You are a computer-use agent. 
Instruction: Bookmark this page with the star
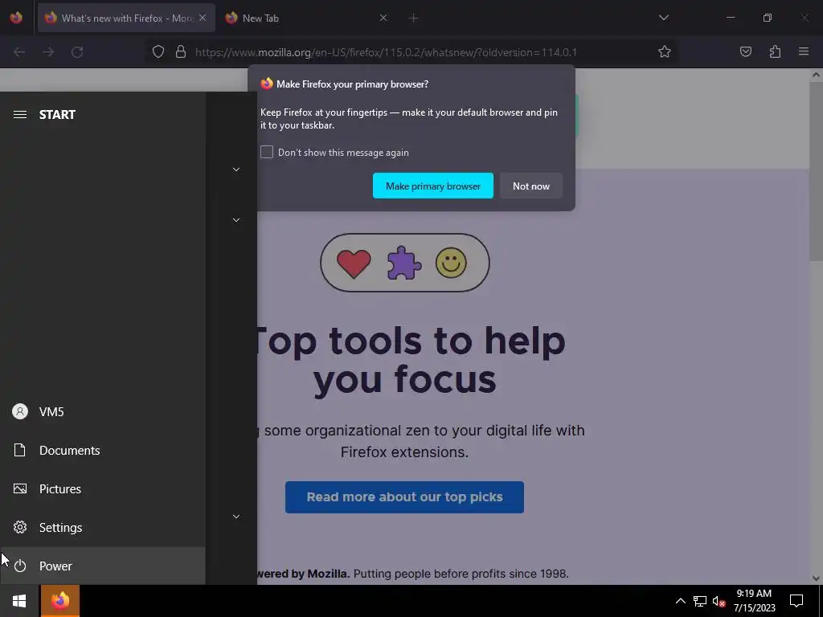coord(665,52)
